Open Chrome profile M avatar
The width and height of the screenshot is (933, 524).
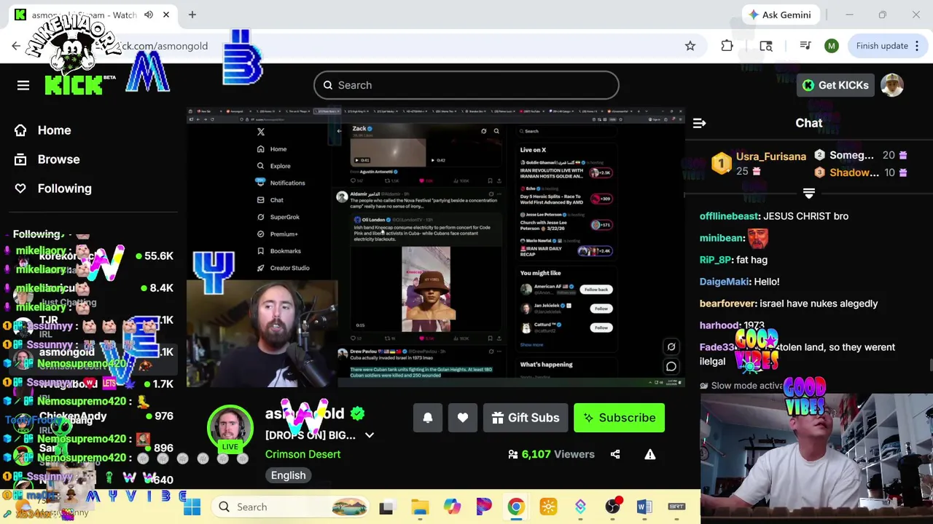click(832, 46)
